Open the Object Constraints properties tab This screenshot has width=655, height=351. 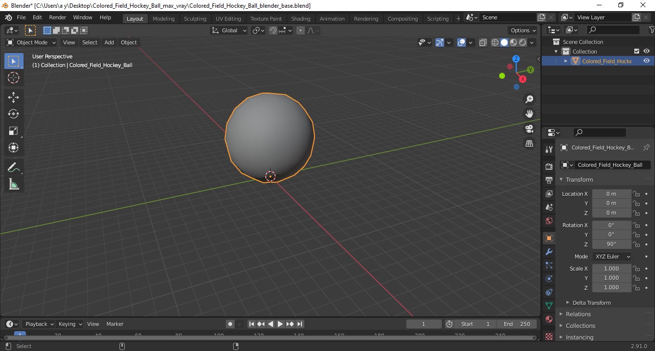coord(549,292)
